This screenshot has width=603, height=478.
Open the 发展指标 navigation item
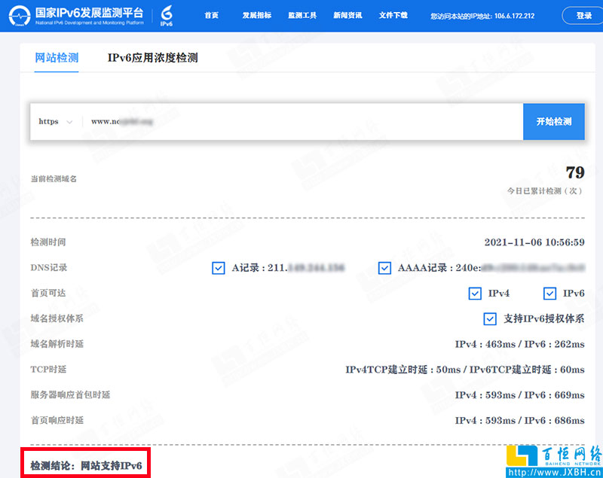click(x=256, y=14)
